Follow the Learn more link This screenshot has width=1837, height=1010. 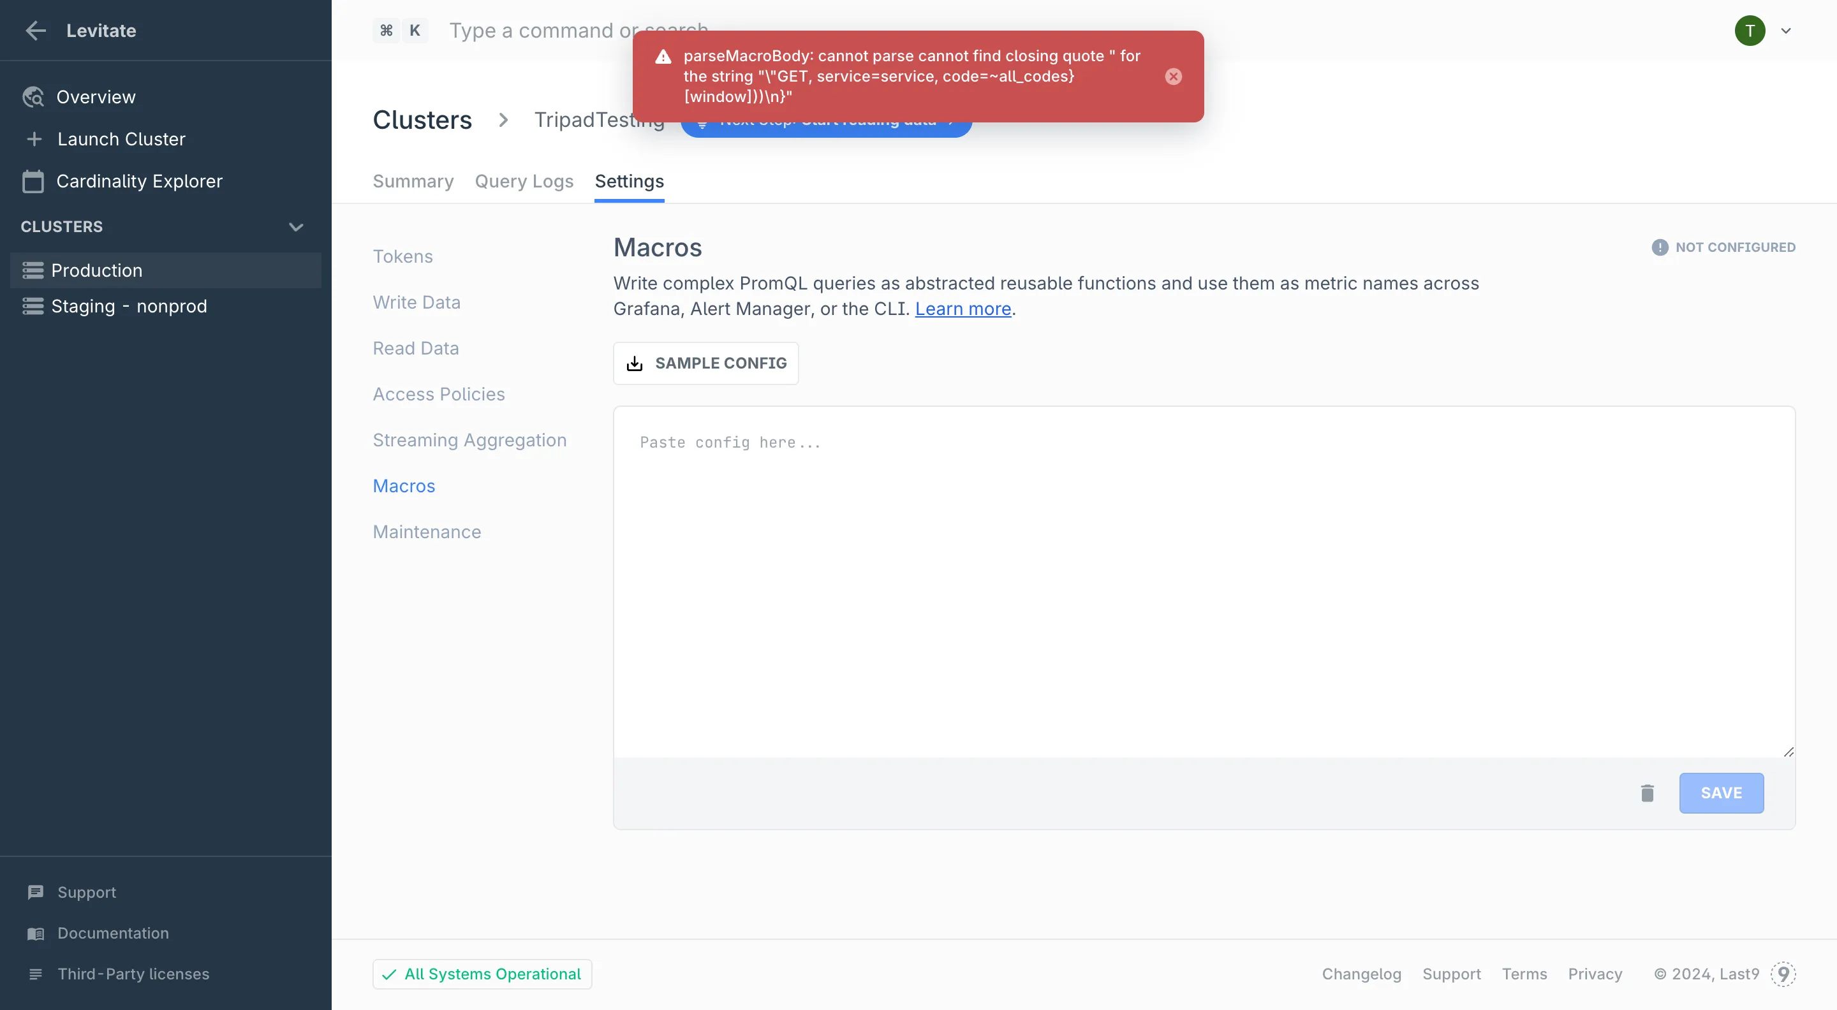coord(963,309)
